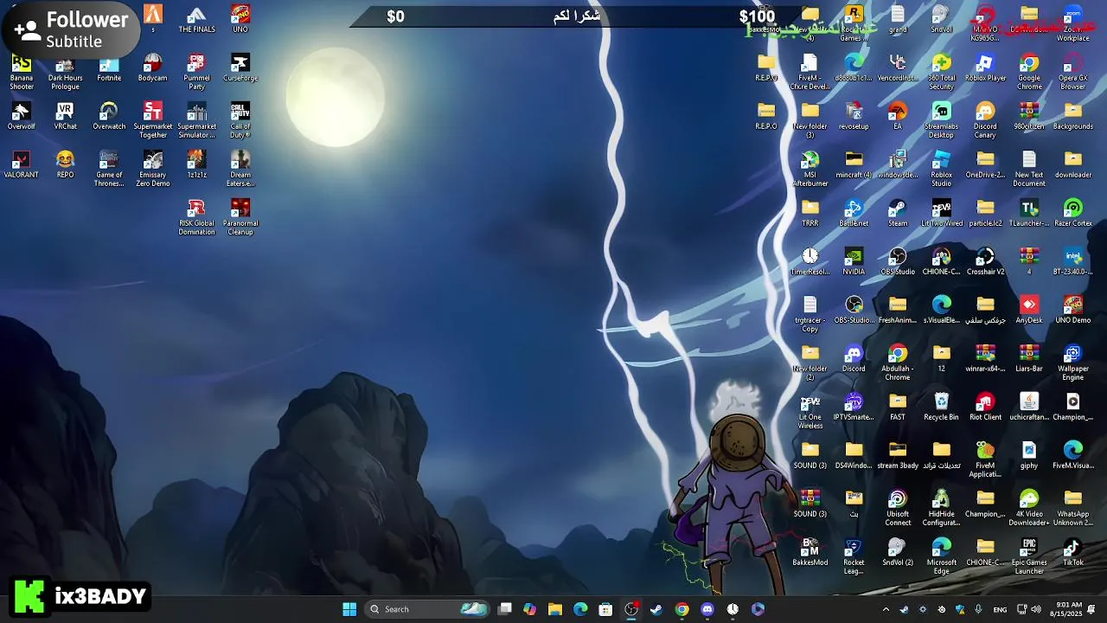Launch Call of Duty shortcut
Screen dimensions: 1107x623
240,120
